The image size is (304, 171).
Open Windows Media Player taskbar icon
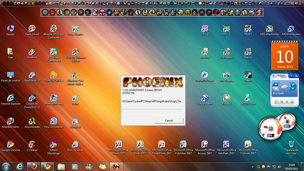point(75,167)
